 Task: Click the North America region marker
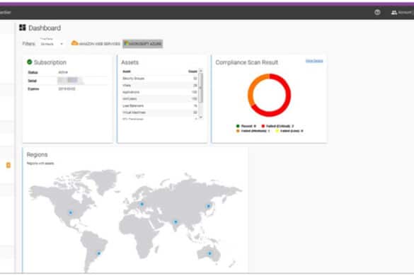pos(71,212)
